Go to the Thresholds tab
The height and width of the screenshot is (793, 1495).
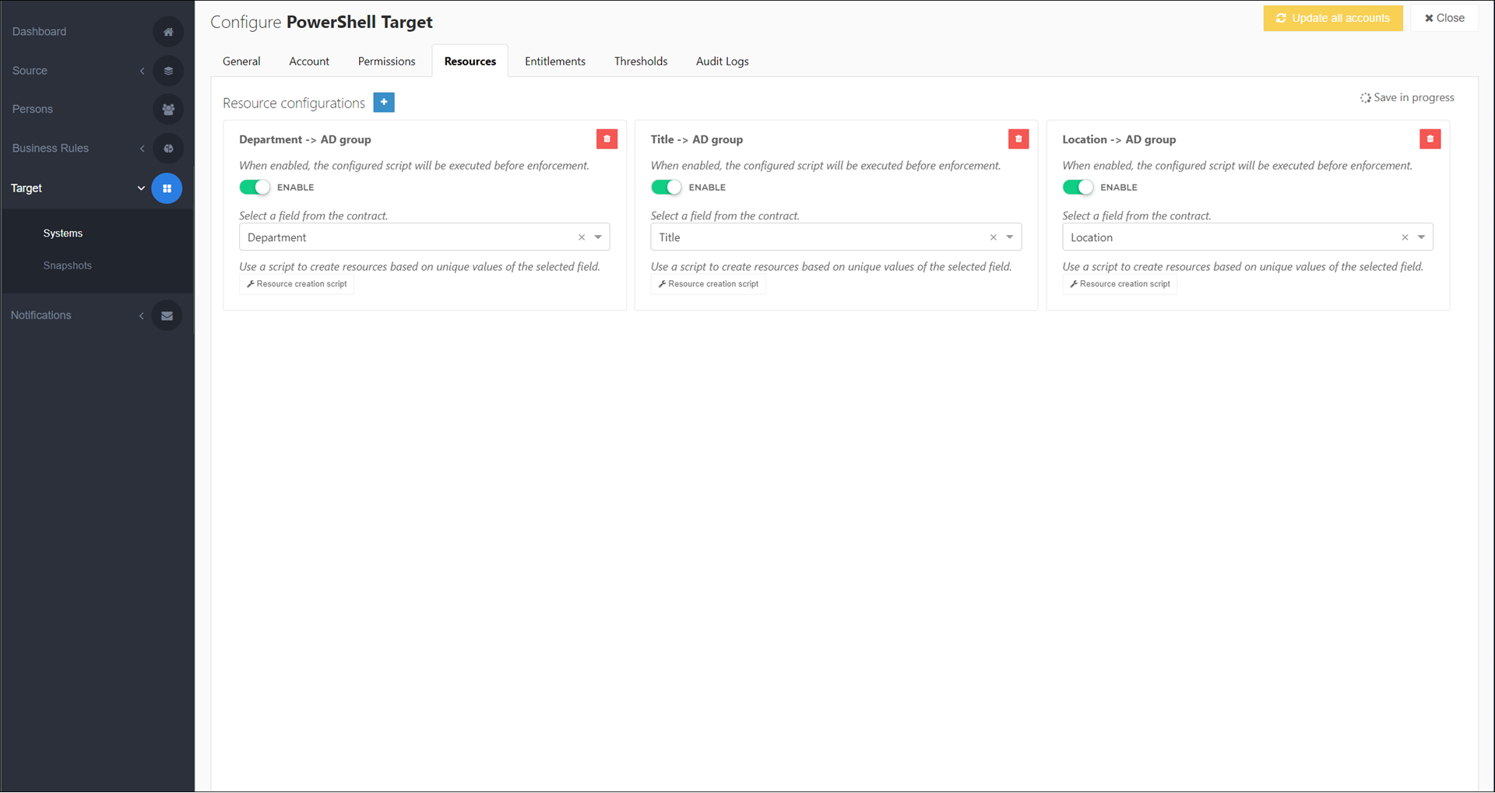click(641, 61)
